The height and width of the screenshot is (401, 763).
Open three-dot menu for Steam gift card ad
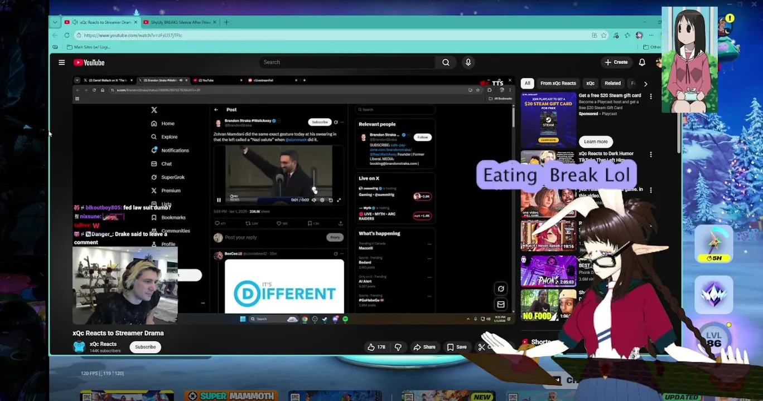pyautogui.click(x=650, y=96)
